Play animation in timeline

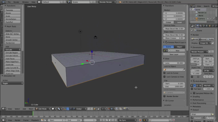[110, 120]
